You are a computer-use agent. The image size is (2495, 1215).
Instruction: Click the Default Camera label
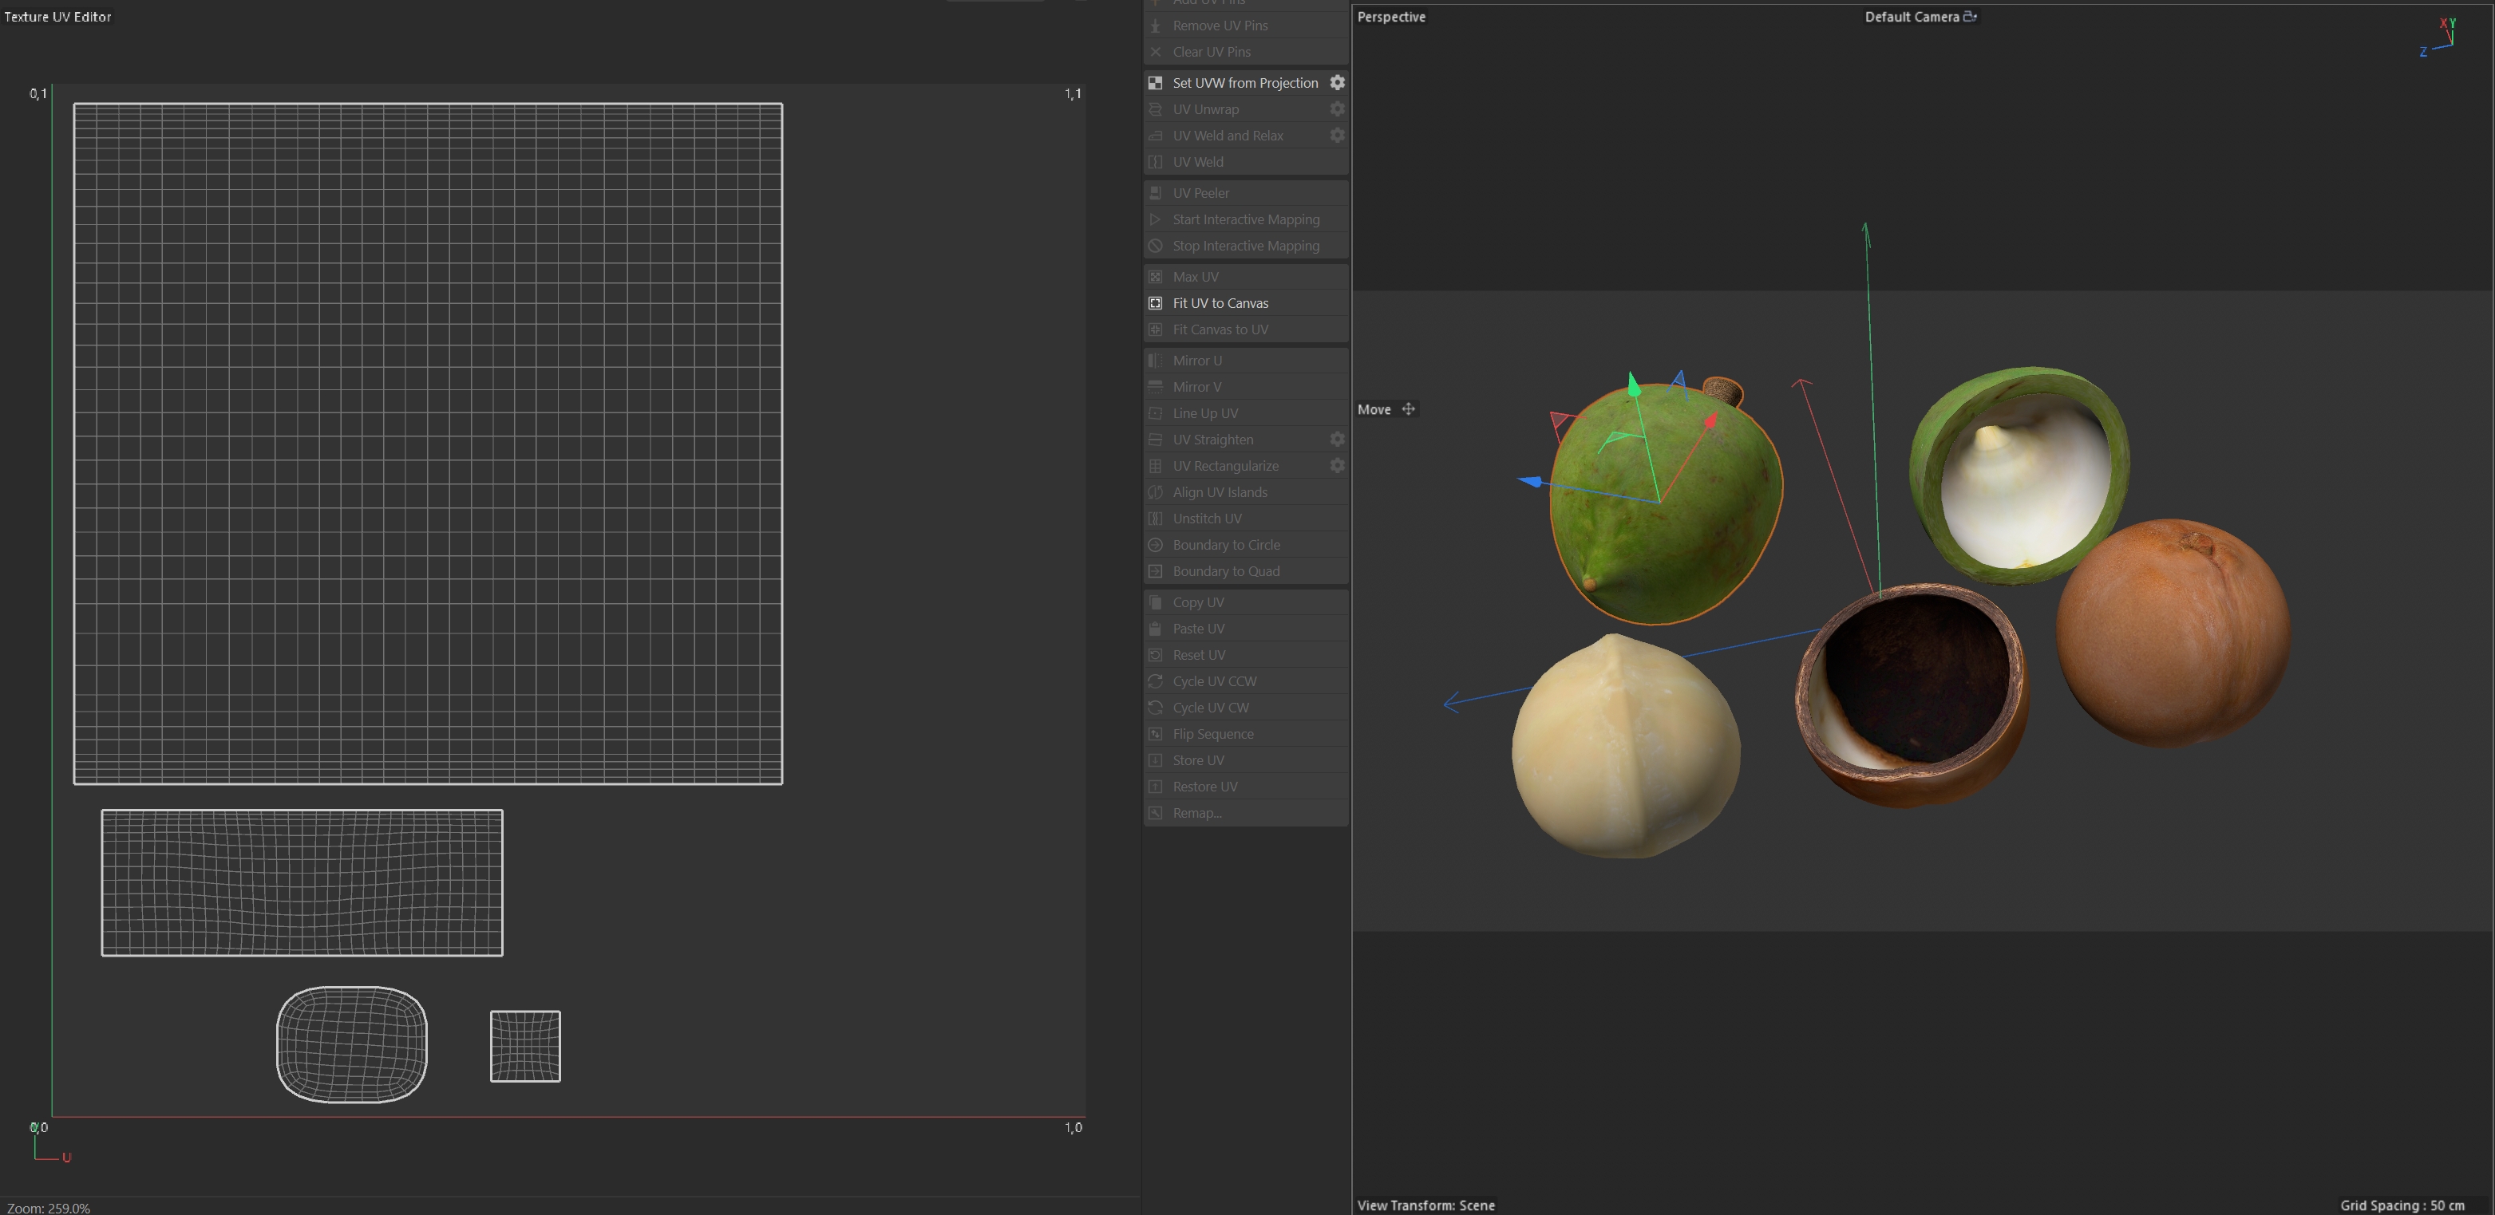[x=1911, y=17]
